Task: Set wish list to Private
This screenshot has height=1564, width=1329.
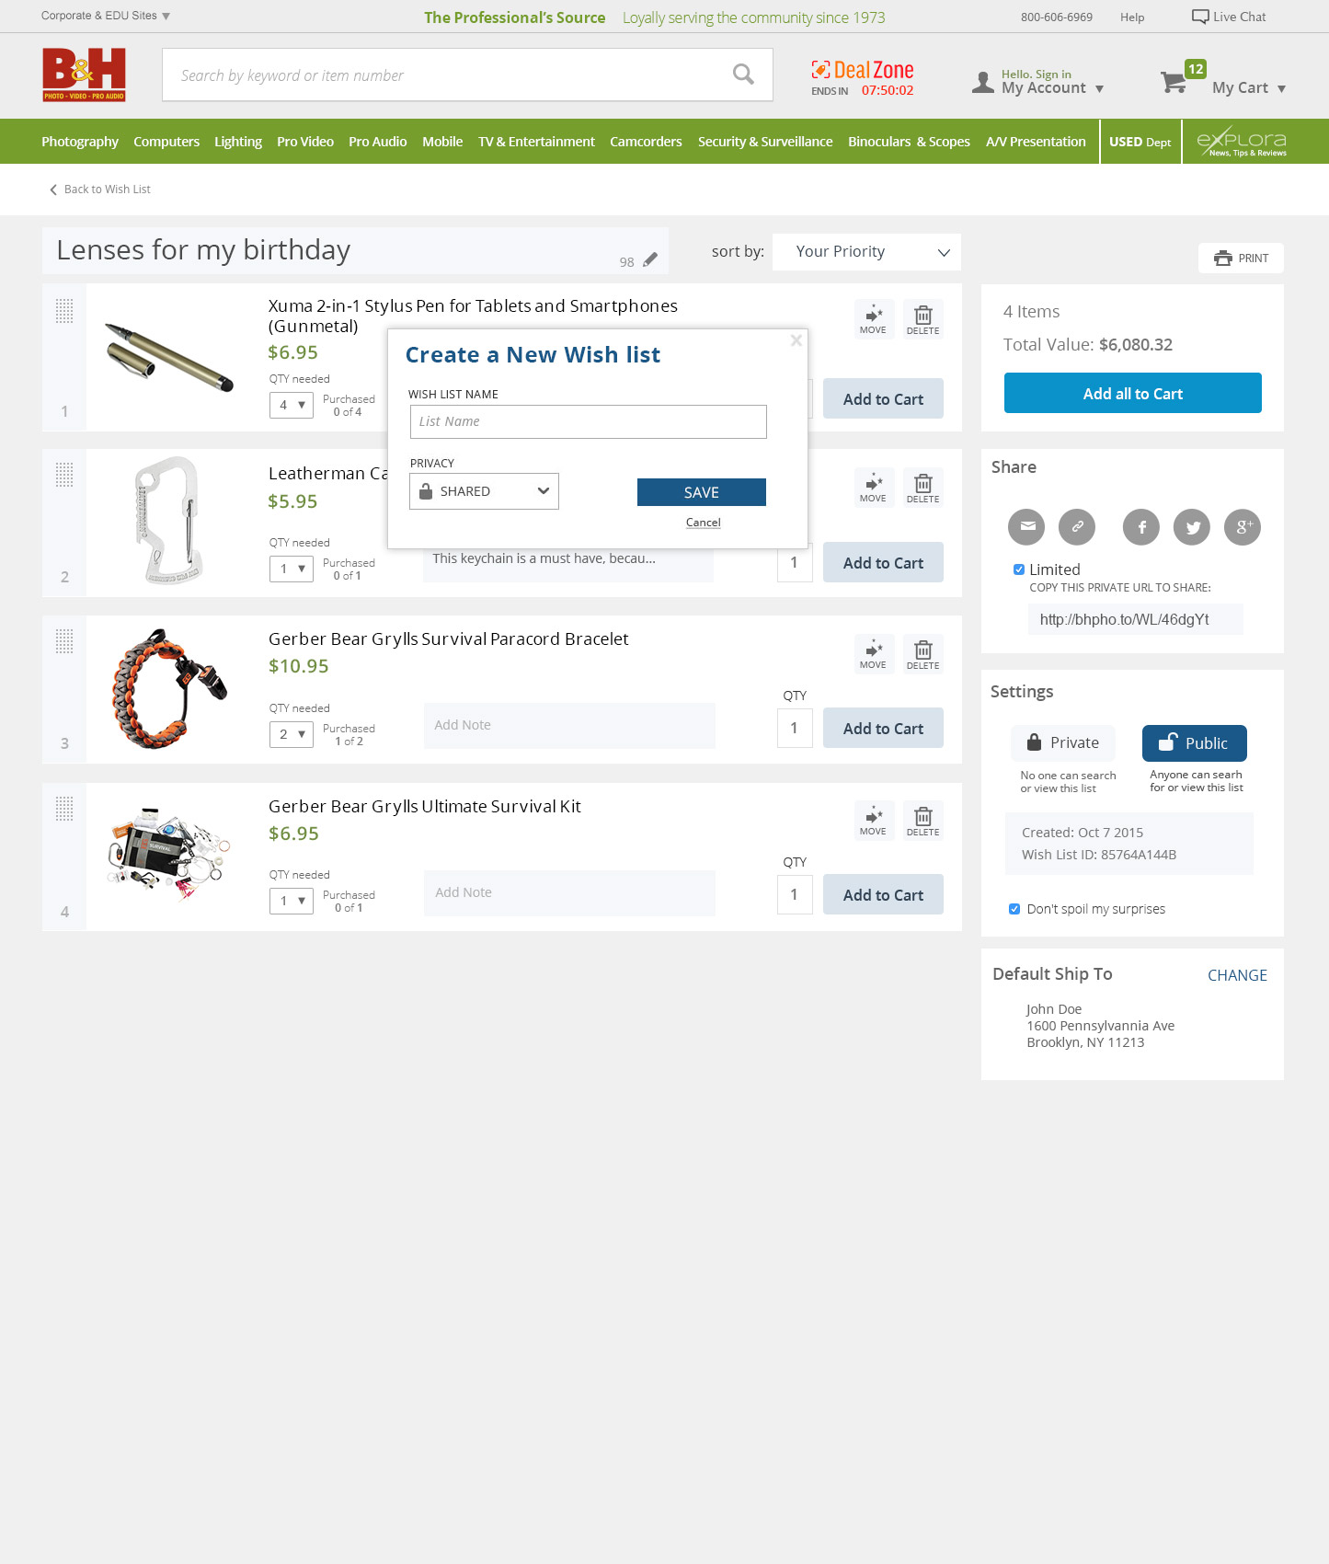Action: point(1062,742)
